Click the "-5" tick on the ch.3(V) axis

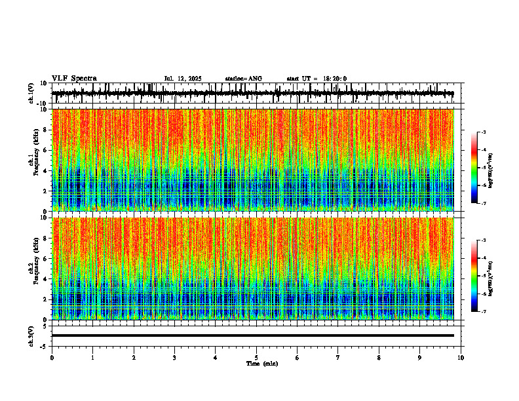coord(44,347)
